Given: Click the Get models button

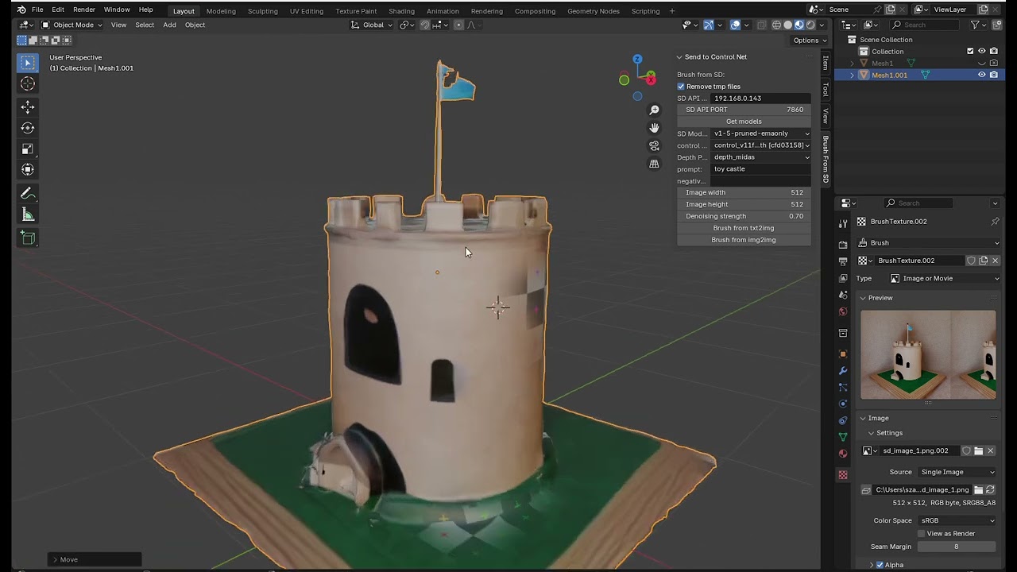Looking at the screenshot, I should click(744, 122).
